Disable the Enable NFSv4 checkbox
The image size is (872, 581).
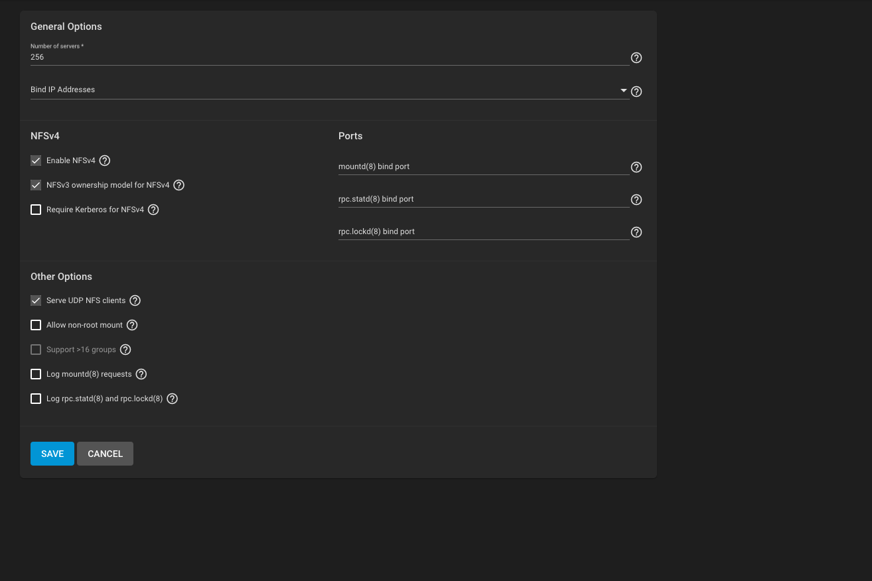point(36,161)
